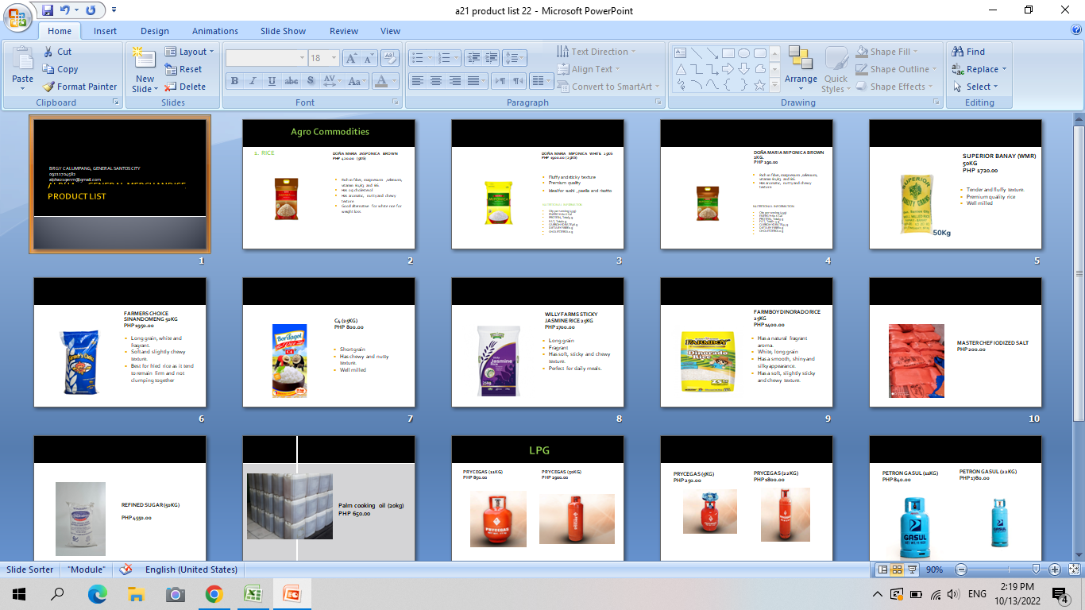Open the font size dropdown

(334, 58)
